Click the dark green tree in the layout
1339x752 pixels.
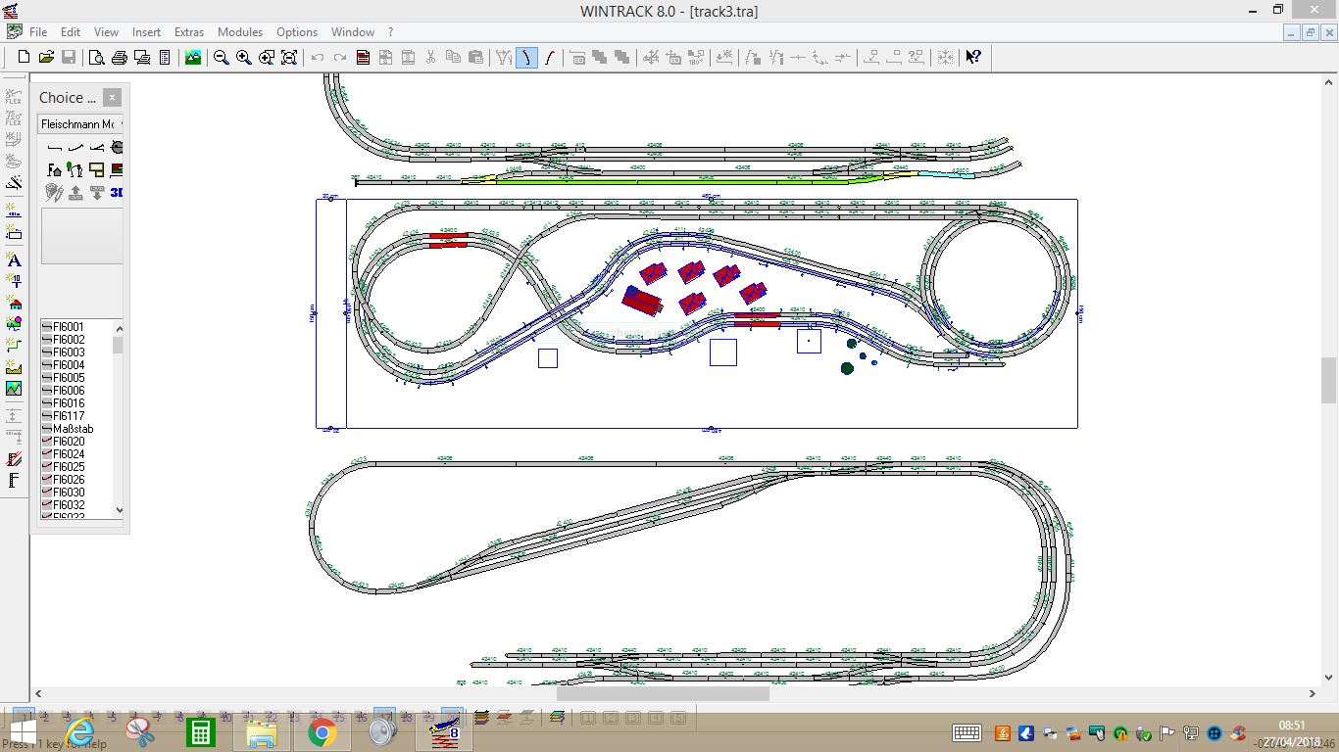[x=848, y=368]
